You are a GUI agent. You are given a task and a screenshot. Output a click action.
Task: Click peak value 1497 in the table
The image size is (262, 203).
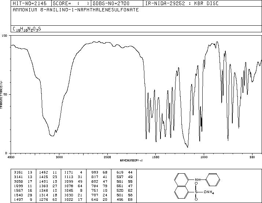18,199
